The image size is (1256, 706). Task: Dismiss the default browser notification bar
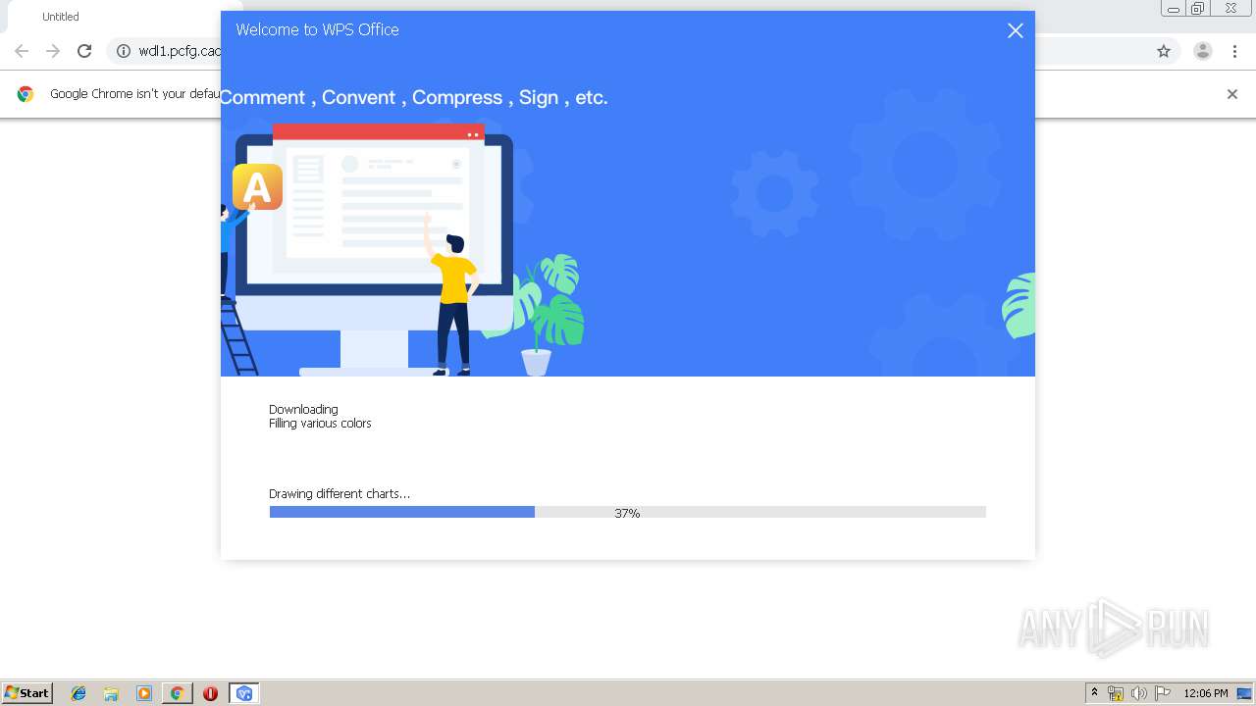click(1232, 94)
